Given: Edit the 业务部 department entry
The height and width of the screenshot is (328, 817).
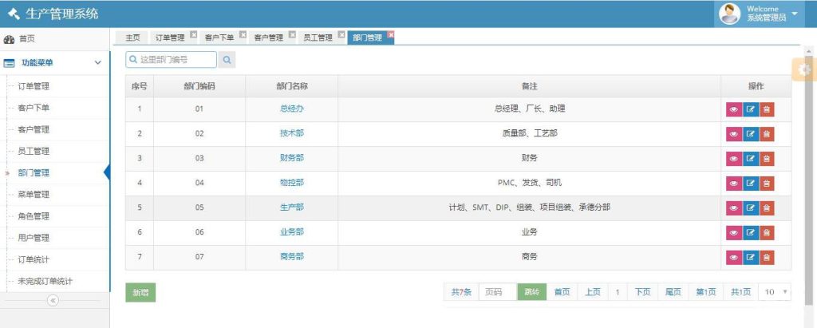Looking at the screenshot, I should pos(751,233).
